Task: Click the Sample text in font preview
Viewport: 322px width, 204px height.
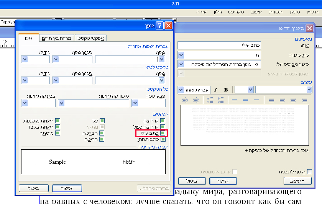Action: tap(57, 162)
